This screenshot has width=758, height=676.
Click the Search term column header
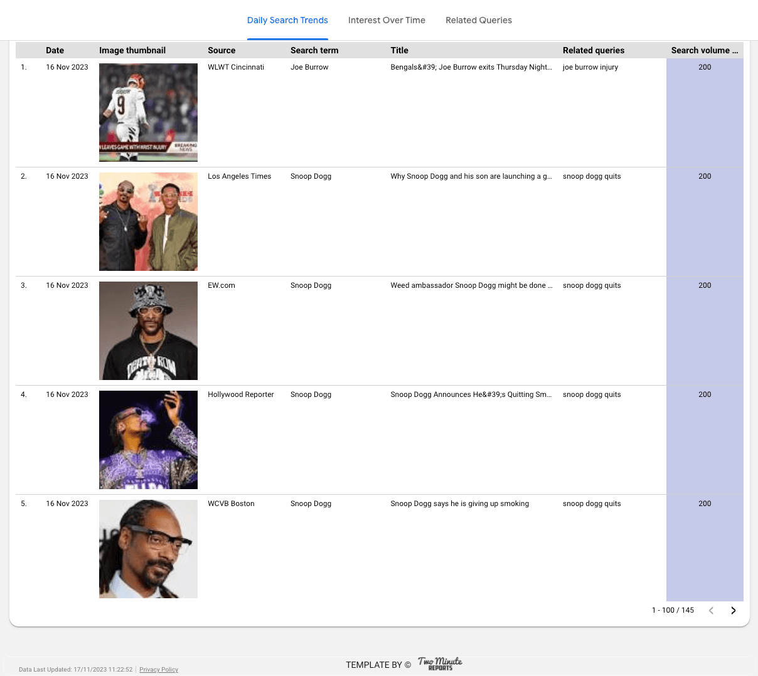pyautogui.click(x=314, y=50)
